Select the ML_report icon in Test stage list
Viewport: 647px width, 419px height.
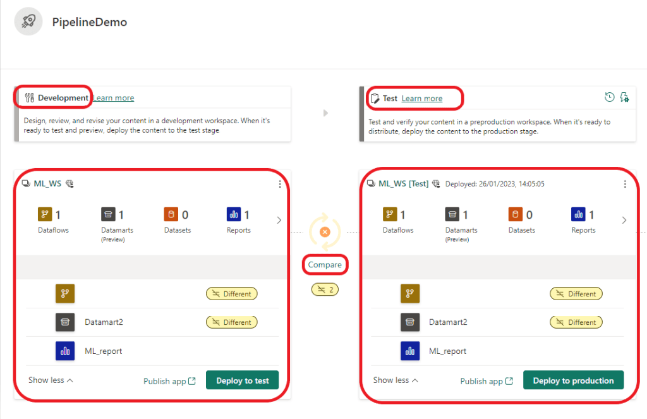410,351
